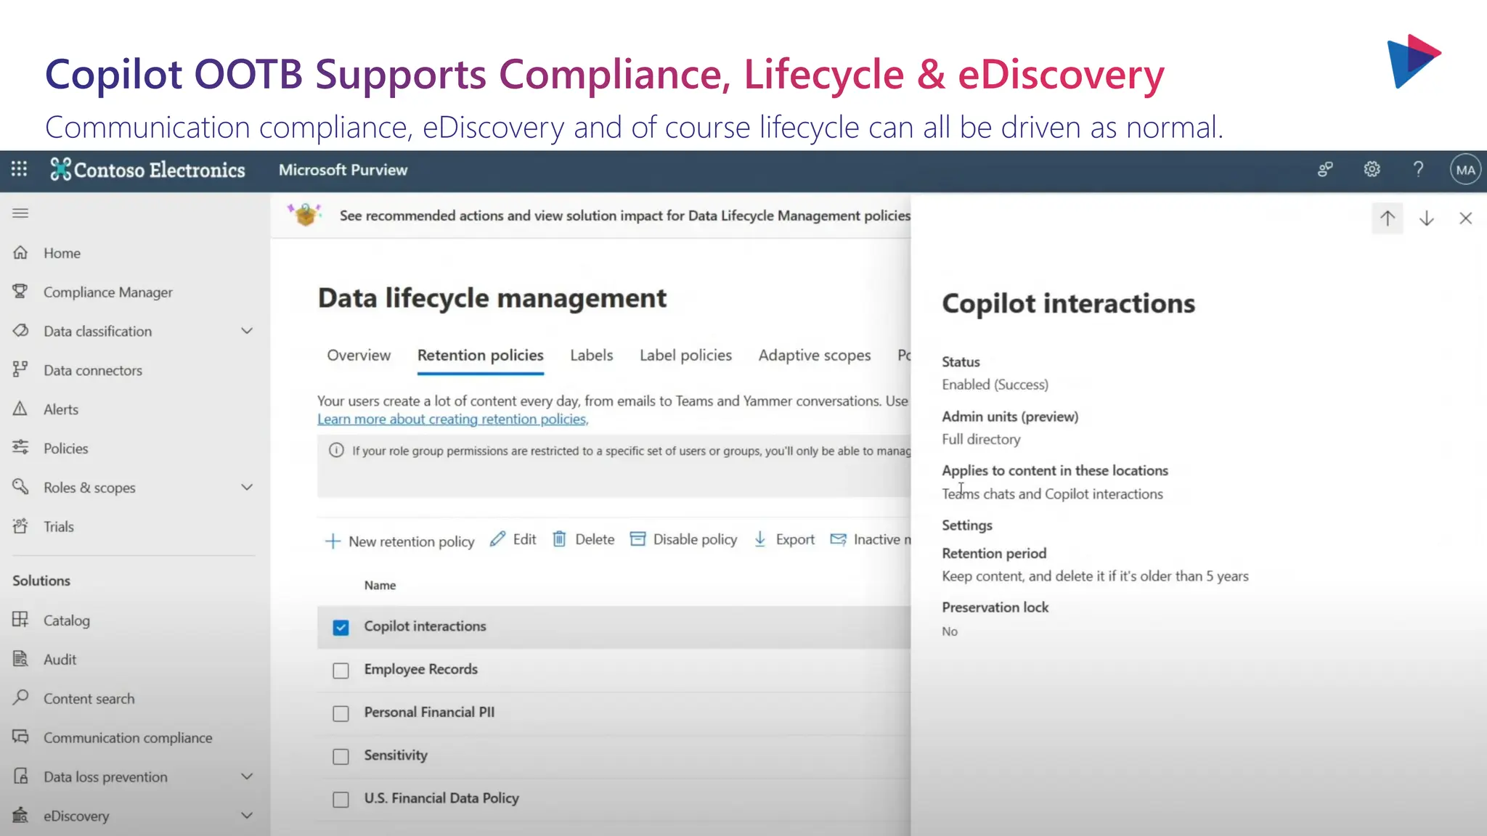
Task: Open Trials in sidebar
Action: click(58, 527)
